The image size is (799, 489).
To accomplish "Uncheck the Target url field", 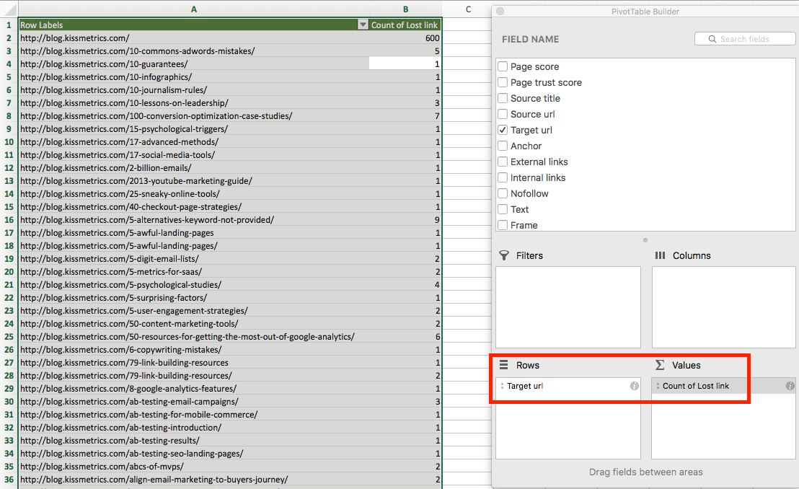I will 502,130.
